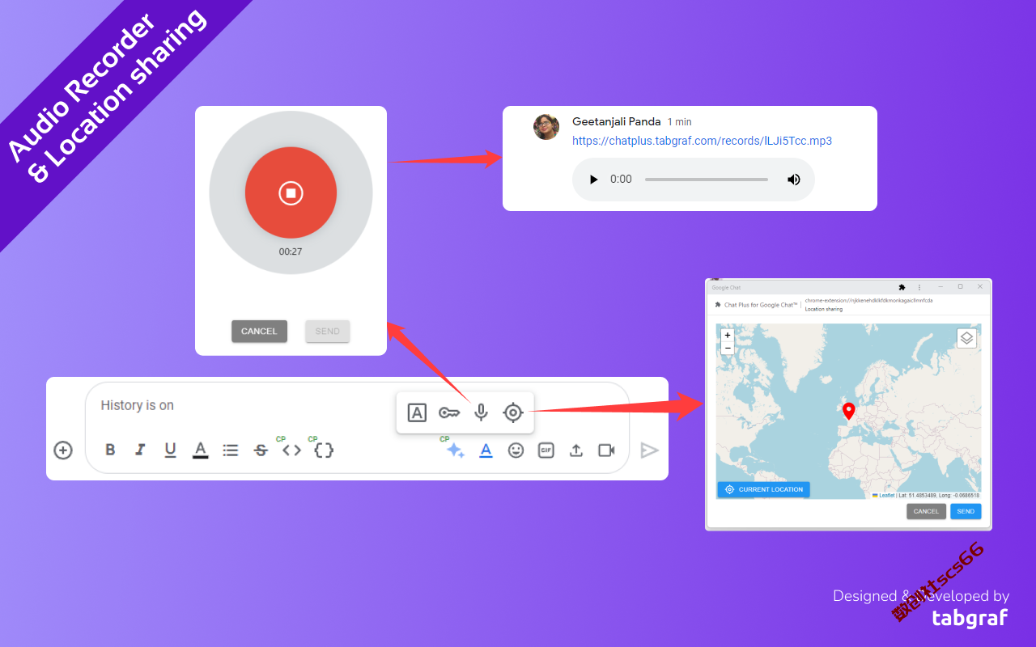
Task: Add a video meeting
Action: pyautogui.click(x=606, y=450)
